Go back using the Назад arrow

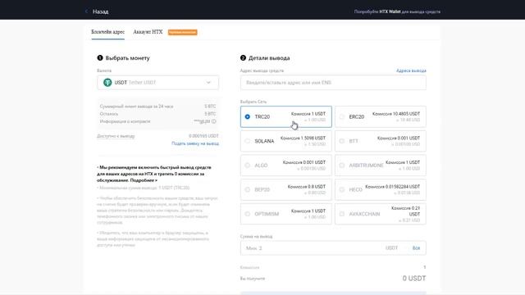(x=86, y=11)
